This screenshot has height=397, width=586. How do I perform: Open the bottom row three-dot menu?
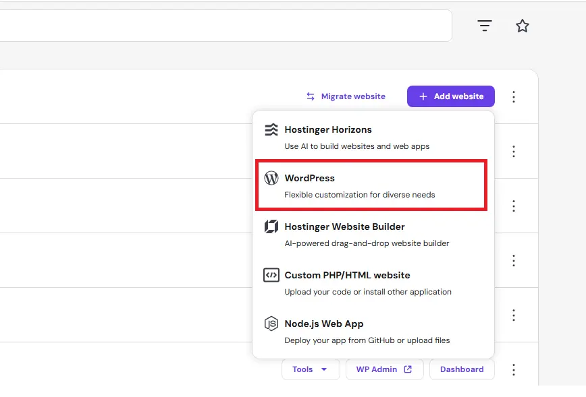(514, 369)
